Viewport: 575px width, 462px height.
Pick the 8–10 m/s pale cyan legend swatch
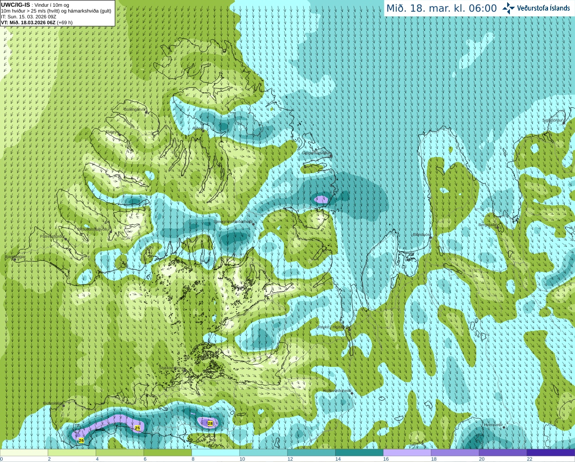click(216, 453)
